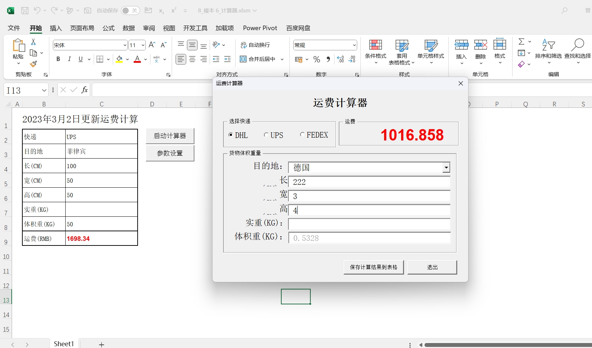The width and height of the screenshot is (592, 348).
Task: Open the font color dropdown arrow
Action: pos(145,59)
